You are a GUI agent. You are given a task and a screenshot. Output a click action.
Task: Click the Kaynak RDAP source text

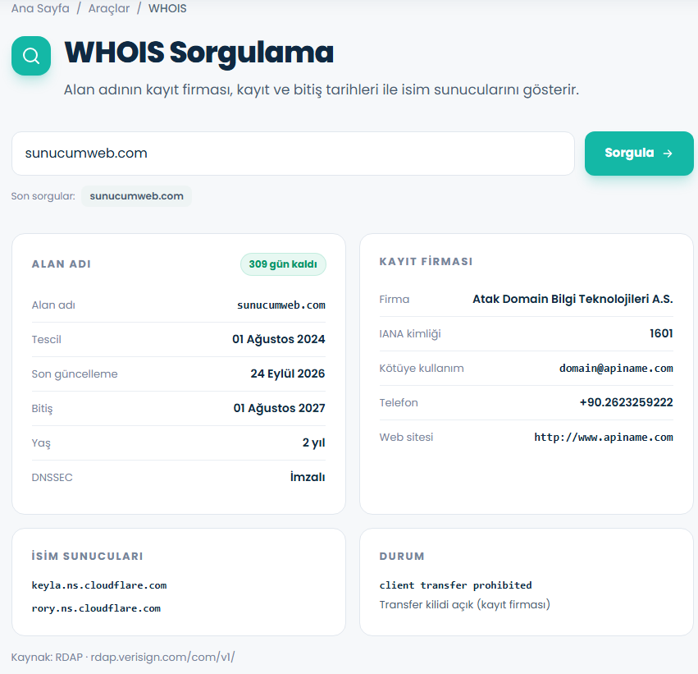coord(123,657)
